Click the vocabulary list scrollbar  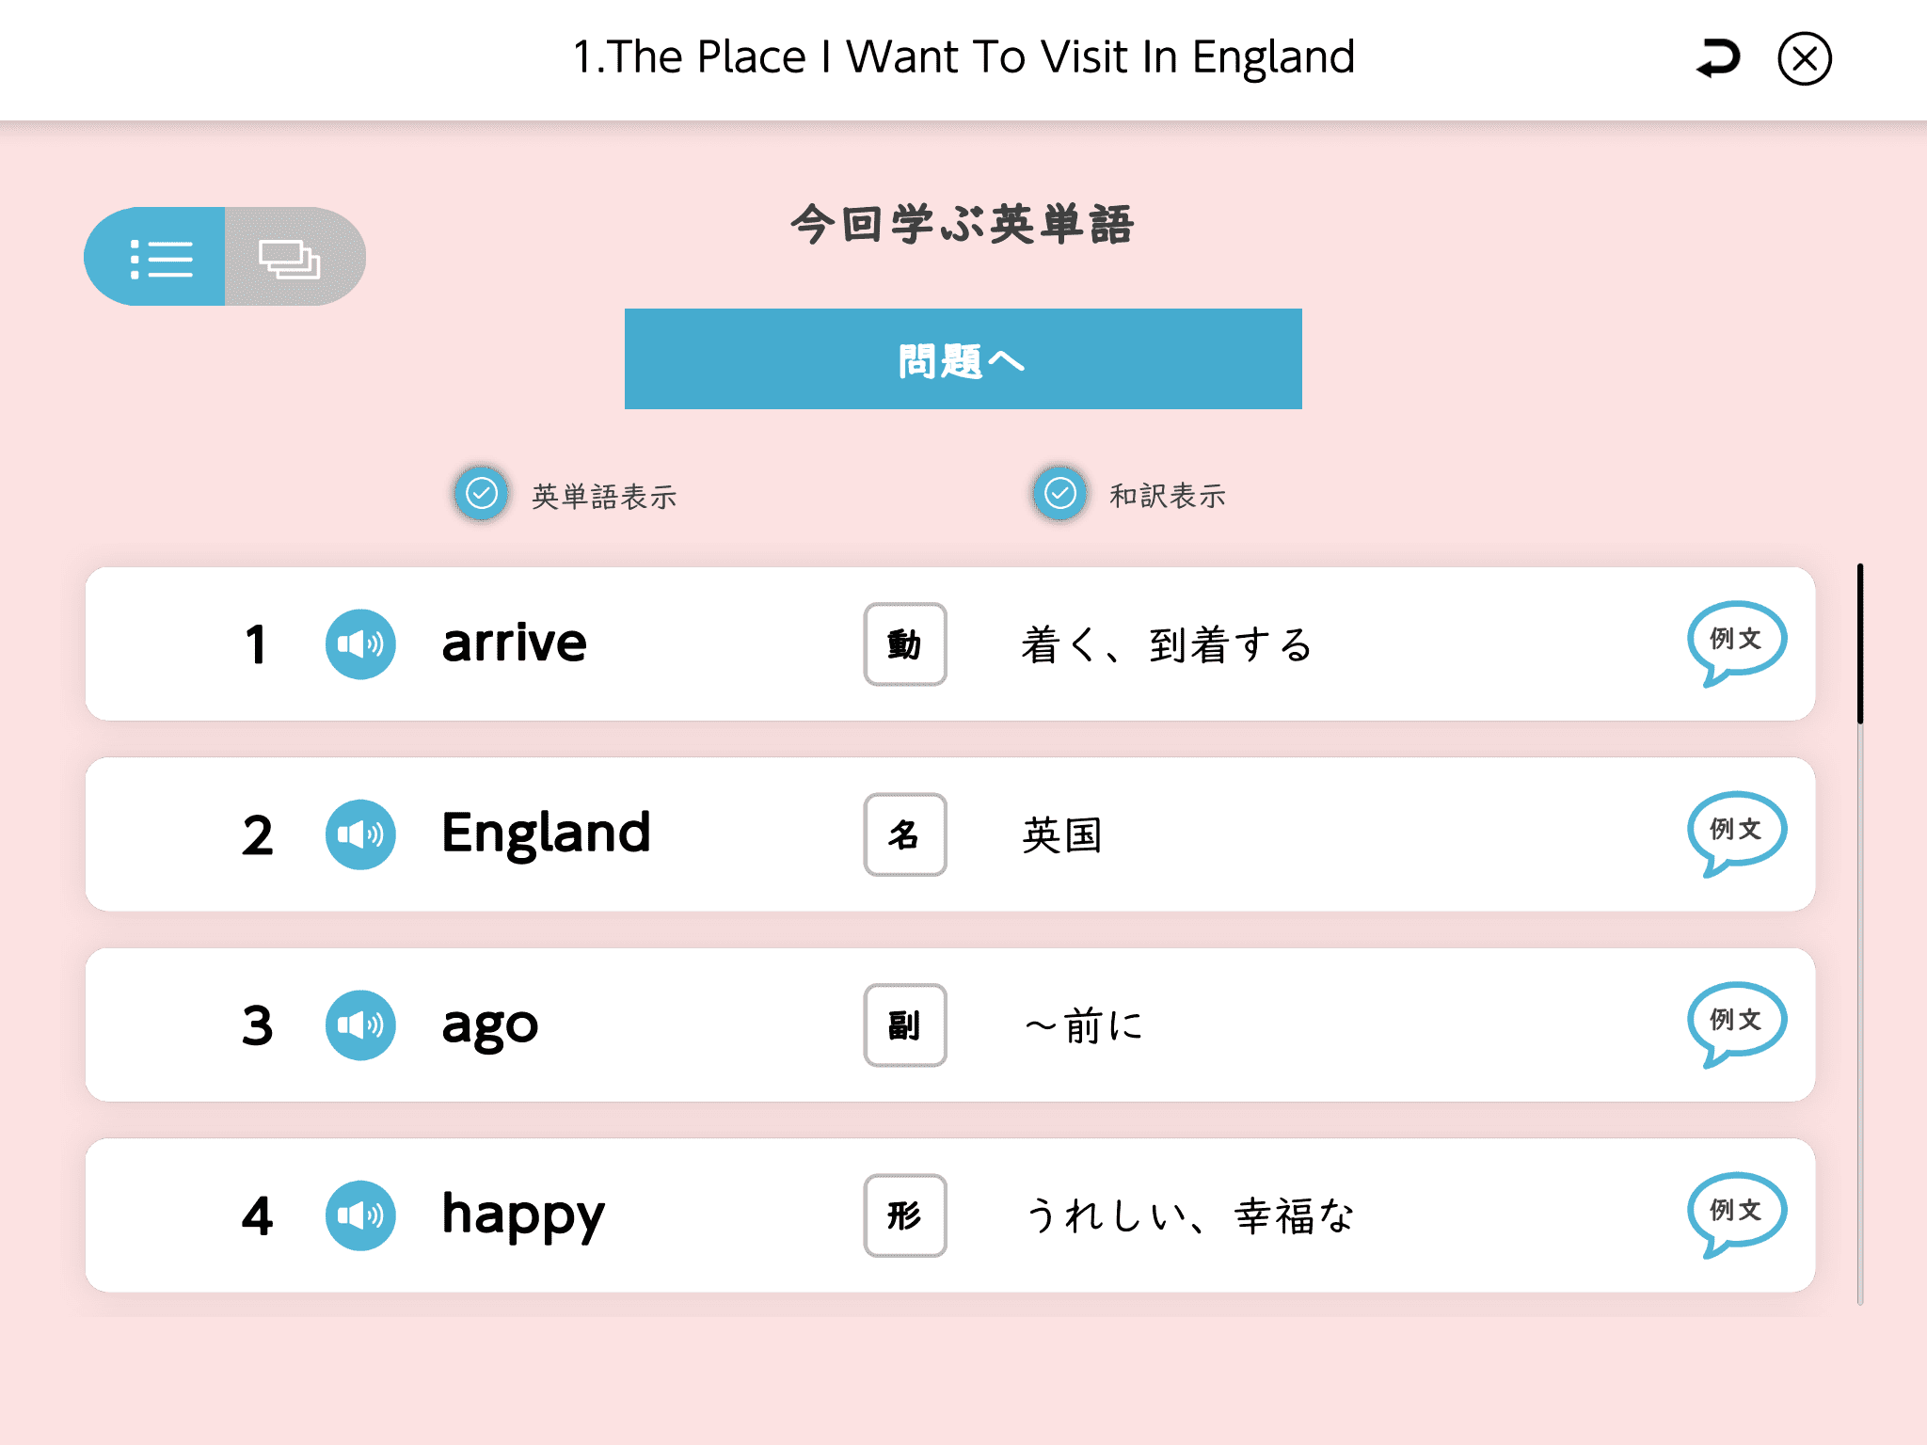pos(1860,645)
